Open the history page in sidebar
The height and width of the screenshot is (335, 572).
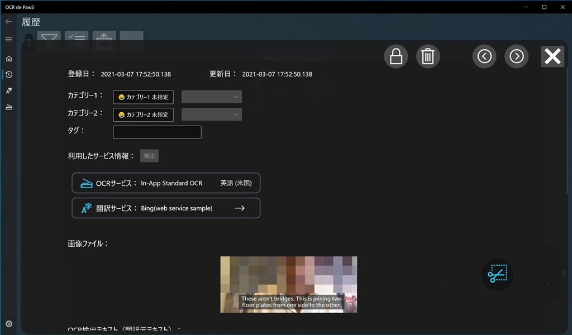click(8, 75)
